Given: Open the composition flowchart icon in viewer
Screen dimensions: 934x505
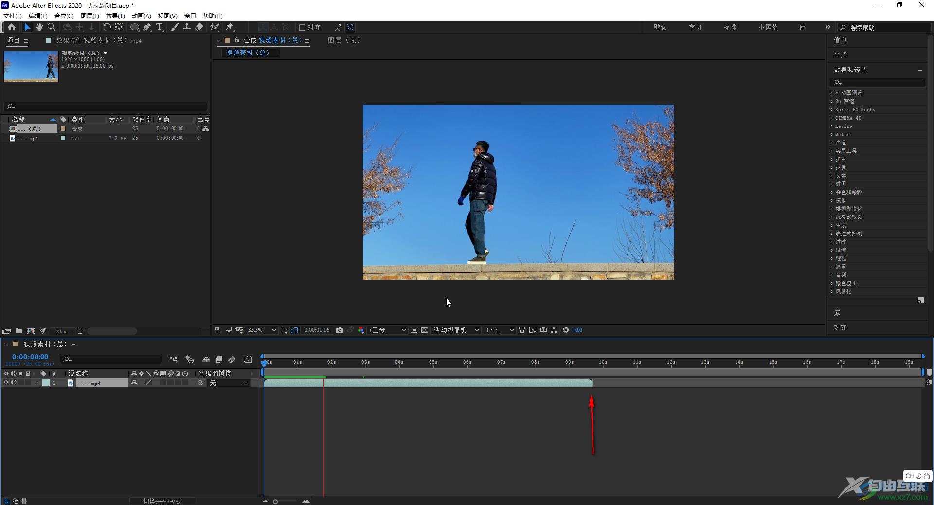Looking at the screenshot, I should pyautogui.click(x=554, y=330).
